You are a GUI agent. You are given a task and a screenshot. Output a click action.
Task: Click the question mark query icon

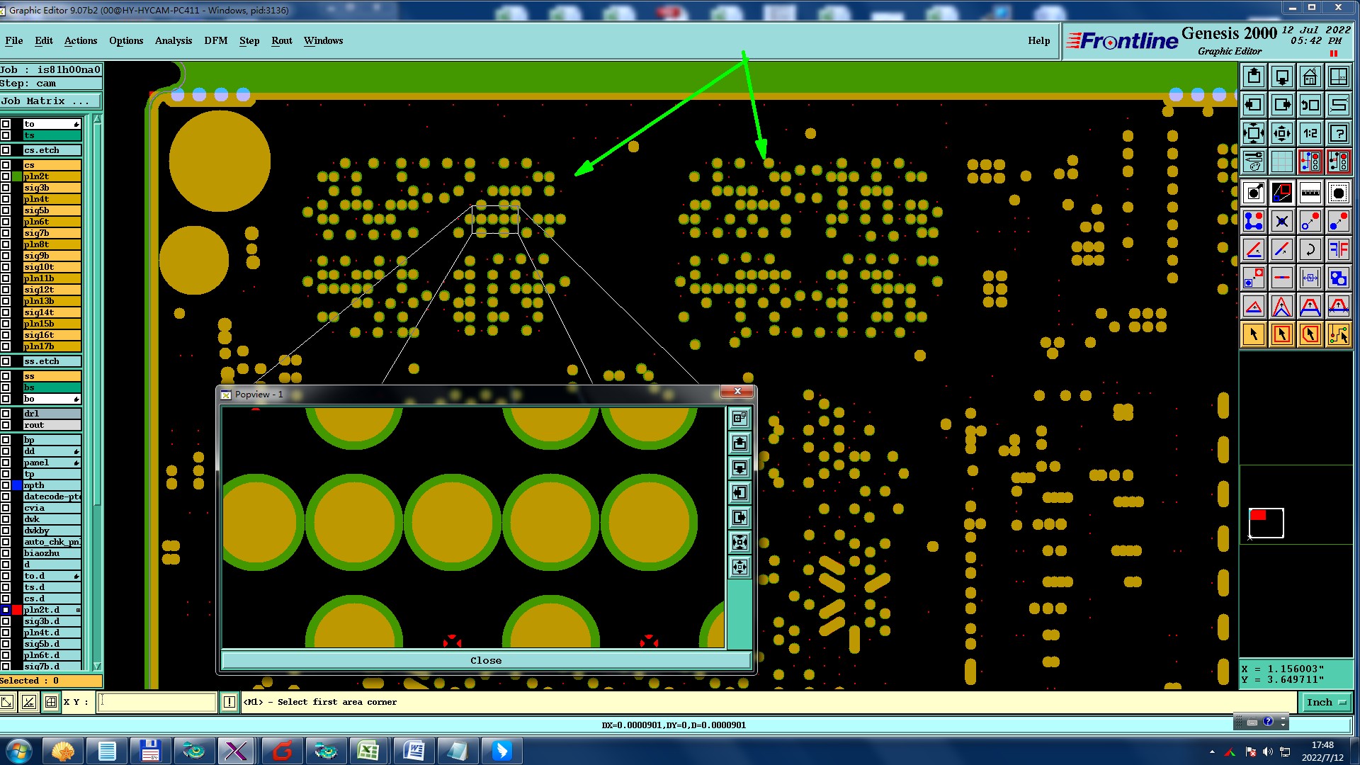pos(1338,133)
